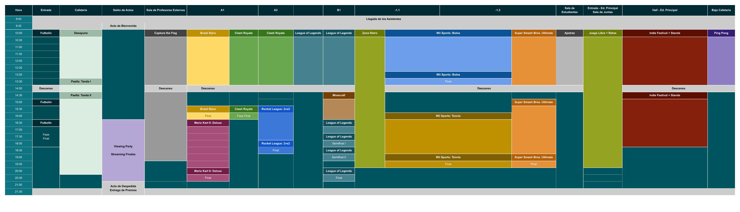
Task: Select Rocket League: 2vs2 cell at 15:30
Action: click(x=276, y=109)
